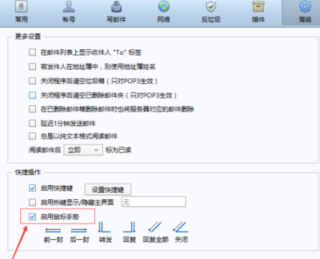Open the 写邮件 compose settings icon
This screenshot has width=320, height=259.
click(117, 7)
